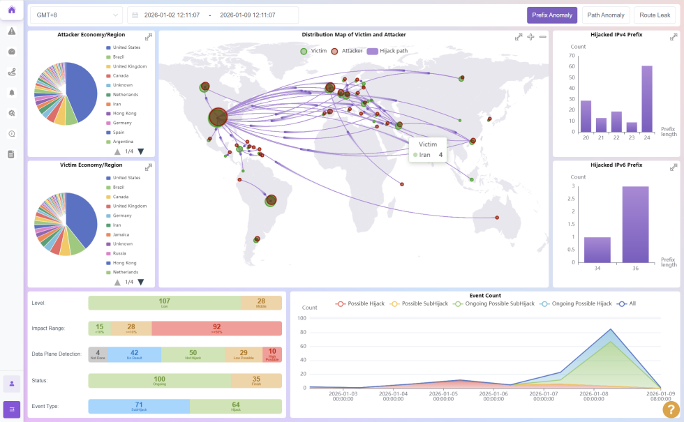Open the bell notifications icon in sidebar

pos(11,92)
